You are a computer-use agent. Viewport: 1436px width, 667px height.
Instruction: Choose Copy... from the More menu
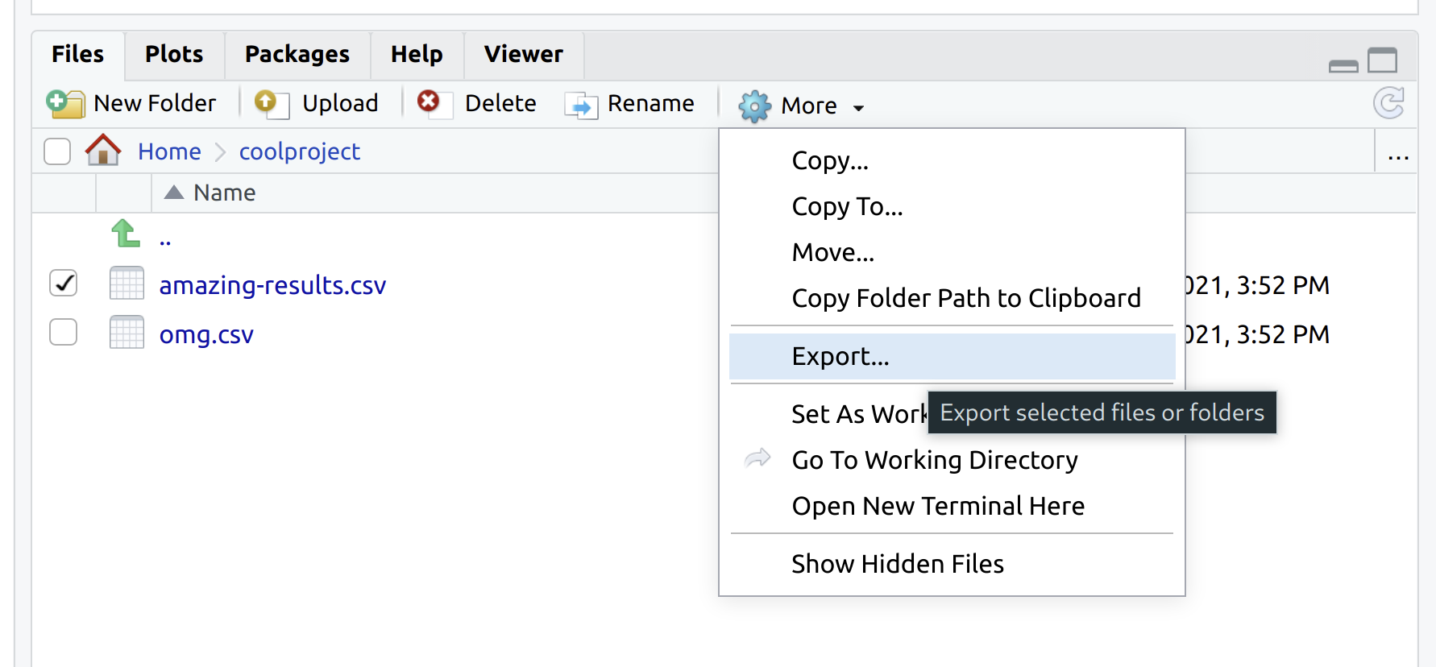[x=952, y=160]
